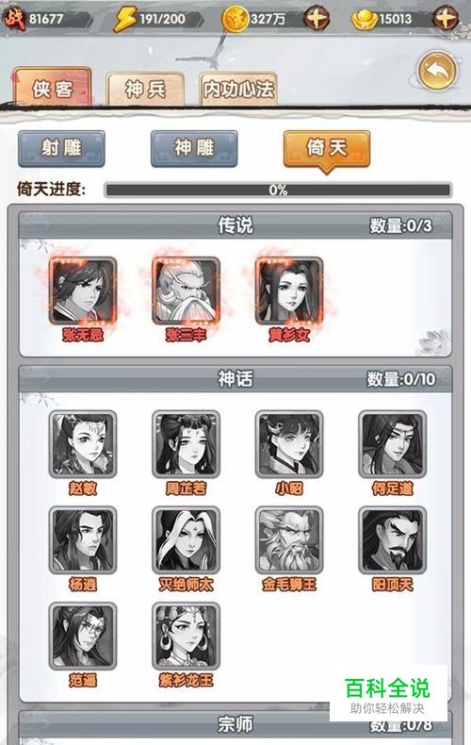The width and height of the screenshot is (471, 745).
Task: Click the 倚天进度 progress bar
Action: [278, 190]
